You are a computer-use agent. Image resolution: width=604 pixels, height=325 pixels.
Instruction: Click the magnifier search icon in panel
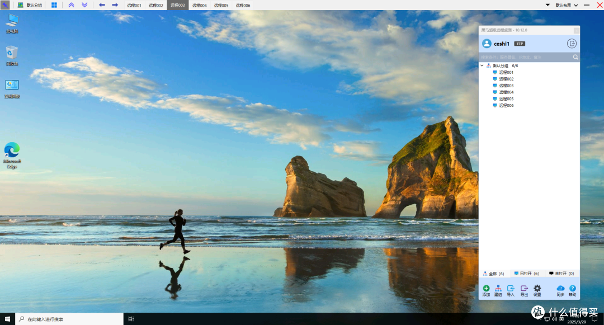click(575, 57)
